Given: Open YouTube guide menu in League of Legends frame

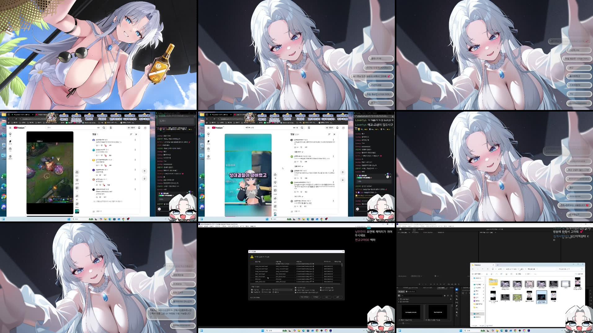Looking at the screenshot, I should coord(10,128).
